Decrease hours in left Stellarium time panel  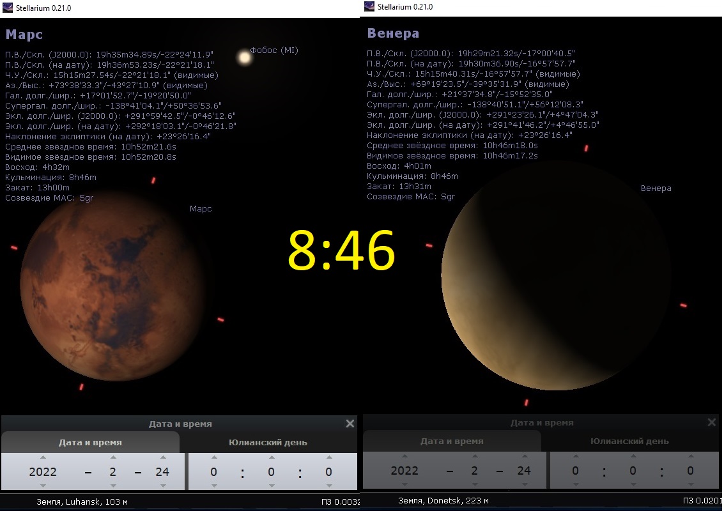pyautogui.click(x=214, y=486)
